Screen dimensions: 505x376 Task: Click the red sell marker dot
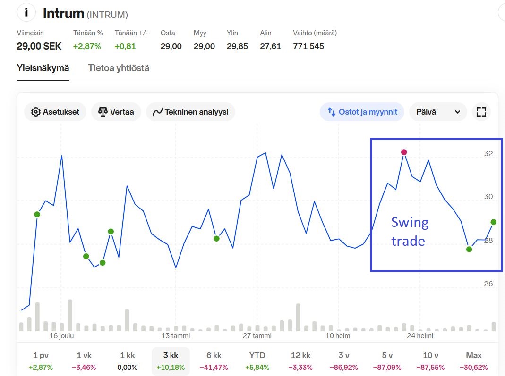point(404,152)
